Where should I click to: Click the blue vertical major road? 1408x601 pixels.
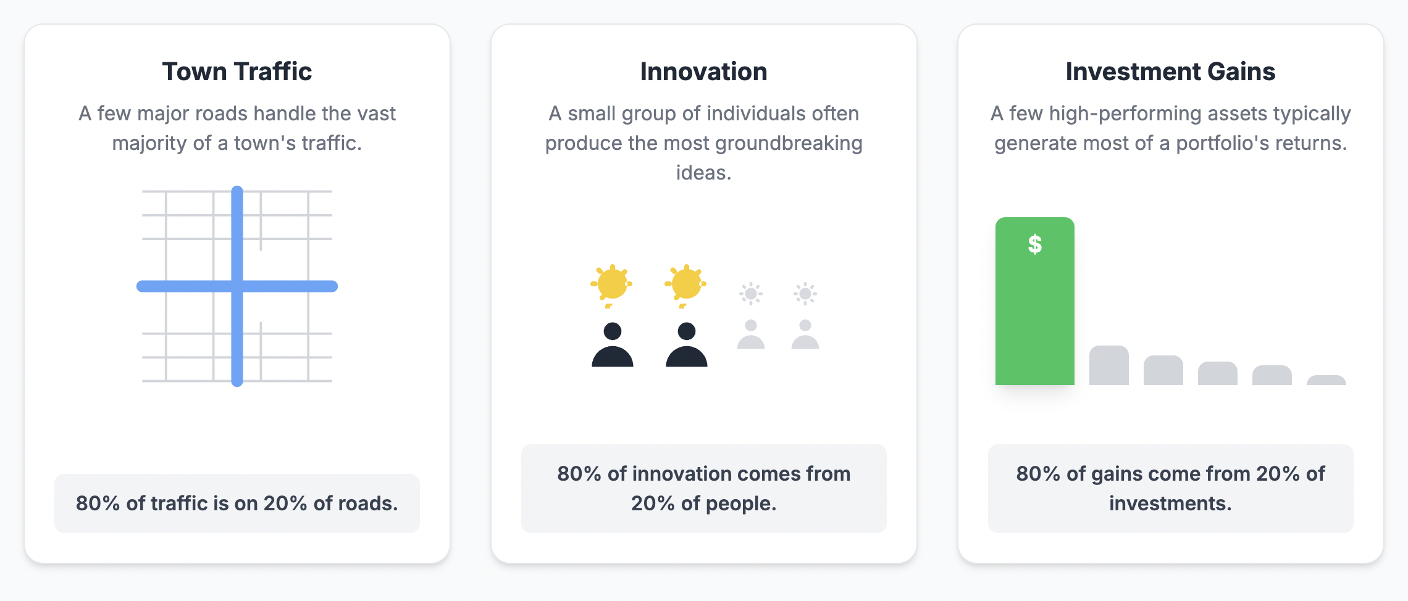[237, 286]
